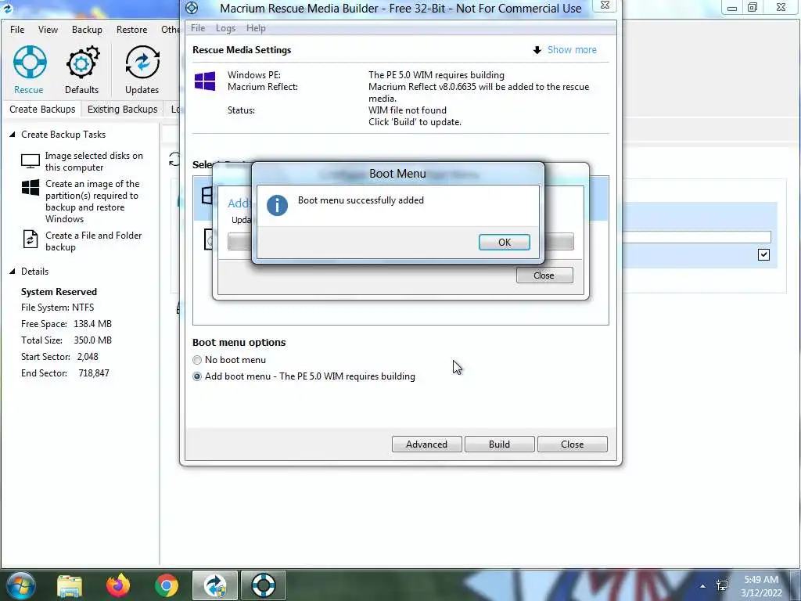Click the File System: NTFS entry
Image resolution: width=801 pixels, height=601 pixels.
tap(57, 308)
